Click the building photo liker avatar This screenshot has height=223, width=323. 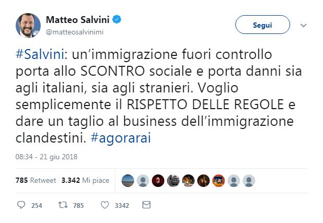[x=173, y=180]
